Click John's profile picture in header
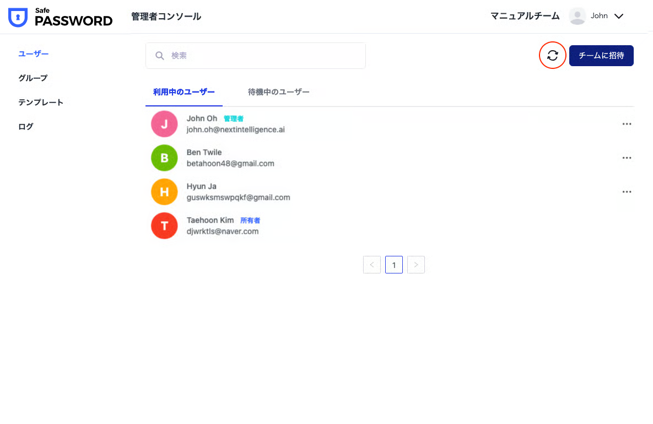Image resolution: width=653 pixels, height=424 pixels. (x=577, y=16)
